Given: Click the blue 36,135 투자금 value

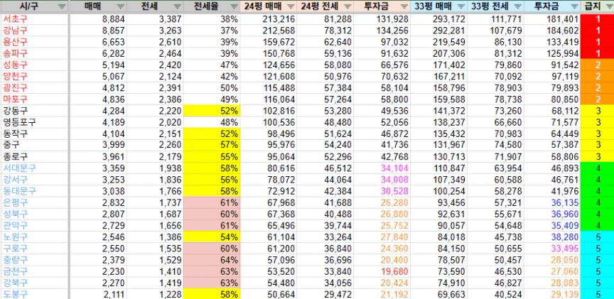Looking at the screenshot, I should [x=564, y=202].
